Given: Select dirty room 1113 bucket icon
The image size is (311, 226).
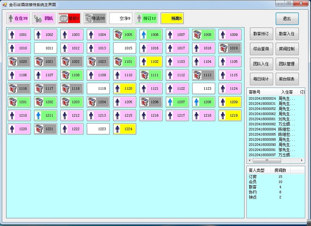Looking at the screenshot, I should coord(197,75).
